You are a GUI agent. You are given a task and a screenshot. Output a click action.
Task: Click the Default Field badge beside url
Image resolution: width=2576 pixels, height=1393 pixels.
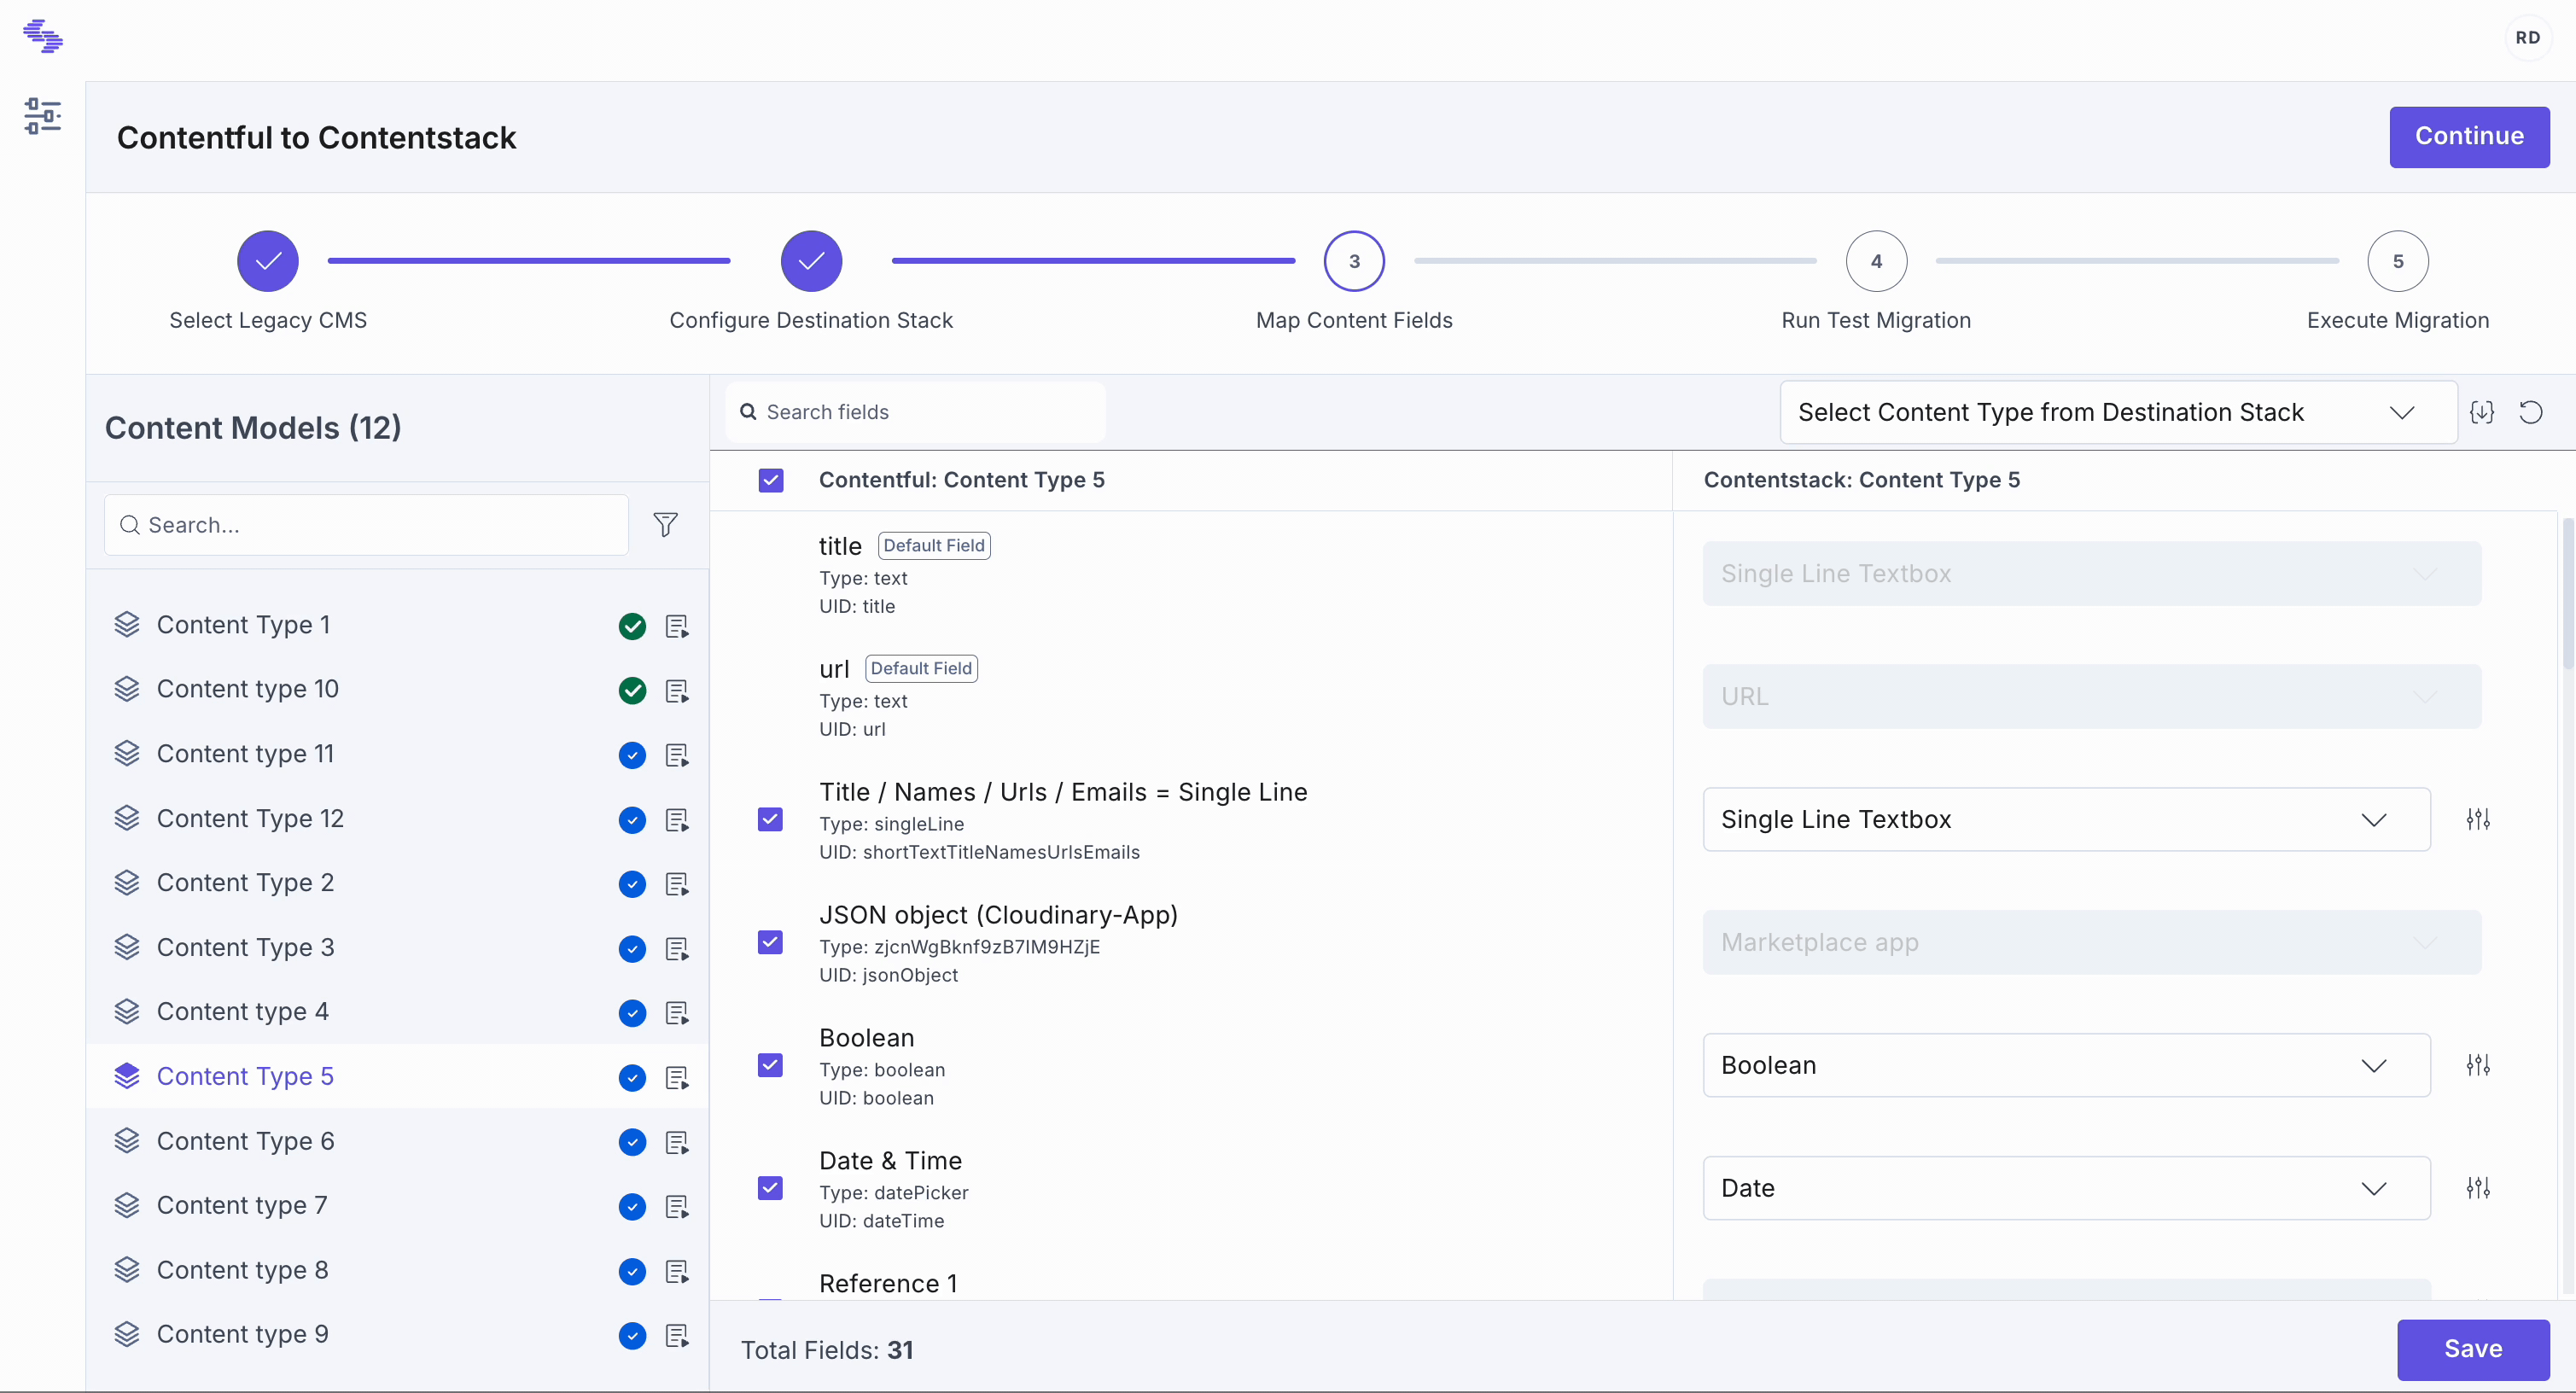point(921,668)
